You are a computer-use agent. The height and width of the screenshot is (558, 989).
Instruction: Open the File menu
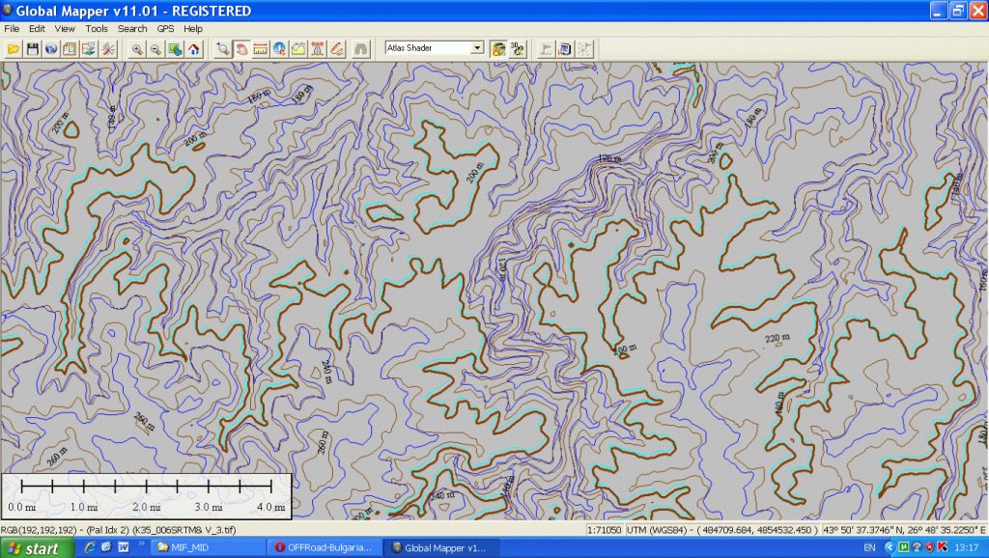(x=12, y=29)
